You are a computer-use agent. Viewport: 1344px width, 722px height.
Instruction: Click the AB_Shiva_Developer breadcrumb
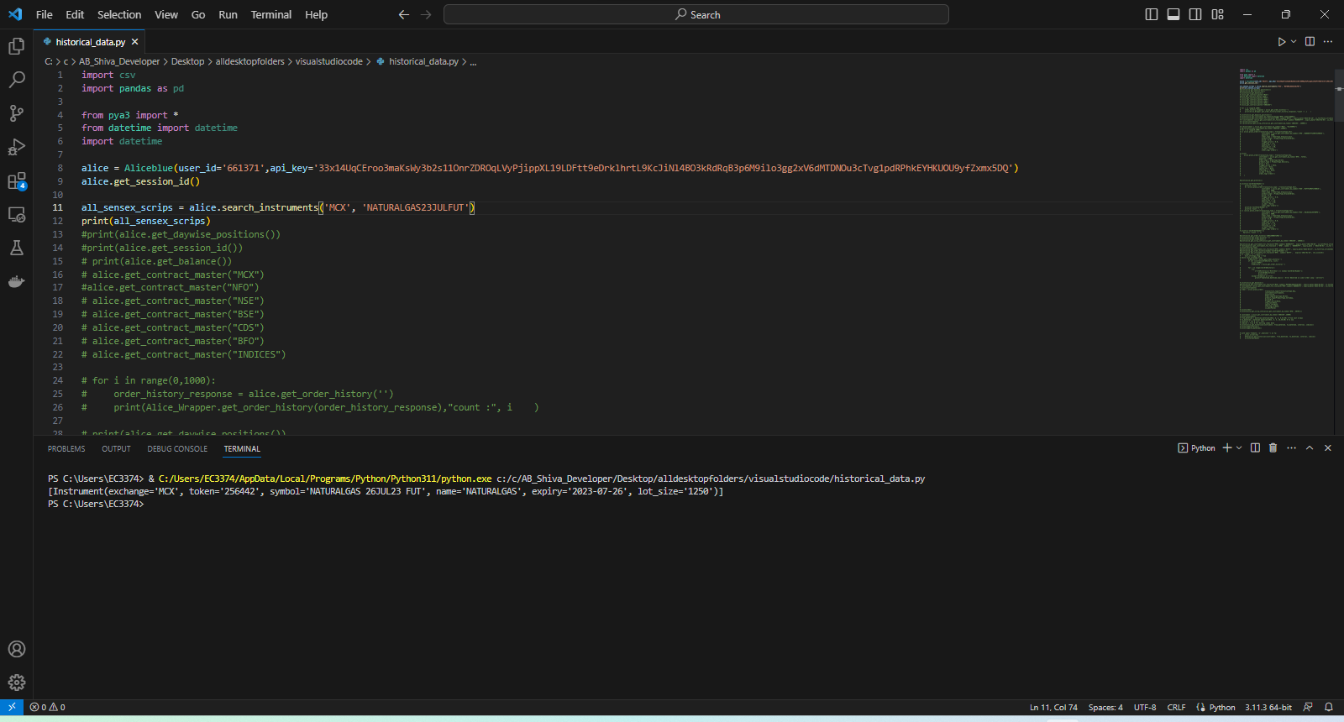click(x=119, y=61)
